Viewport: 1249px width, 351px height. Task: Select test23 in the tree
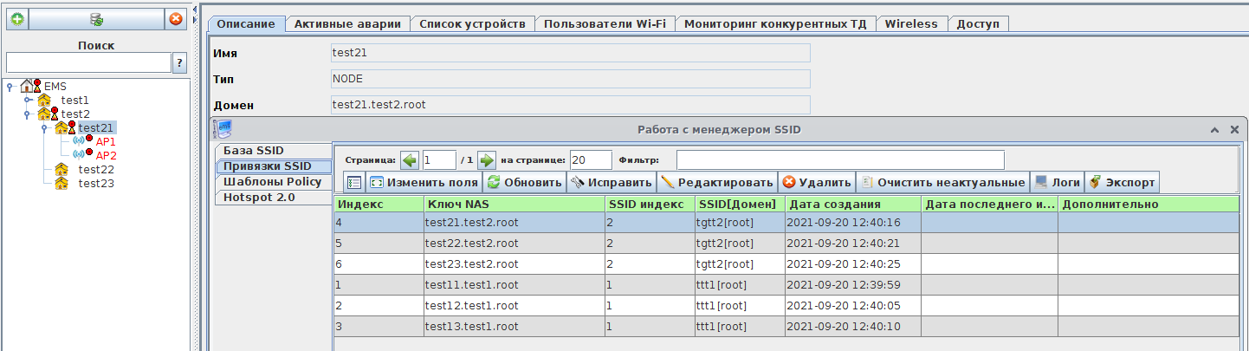click(96, 183)
